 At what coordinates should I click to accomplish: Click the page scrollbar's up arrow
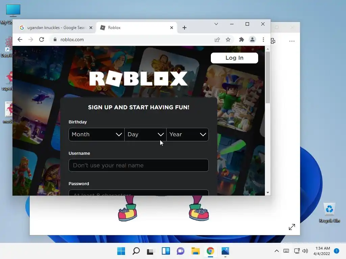(x=268, y=49)
